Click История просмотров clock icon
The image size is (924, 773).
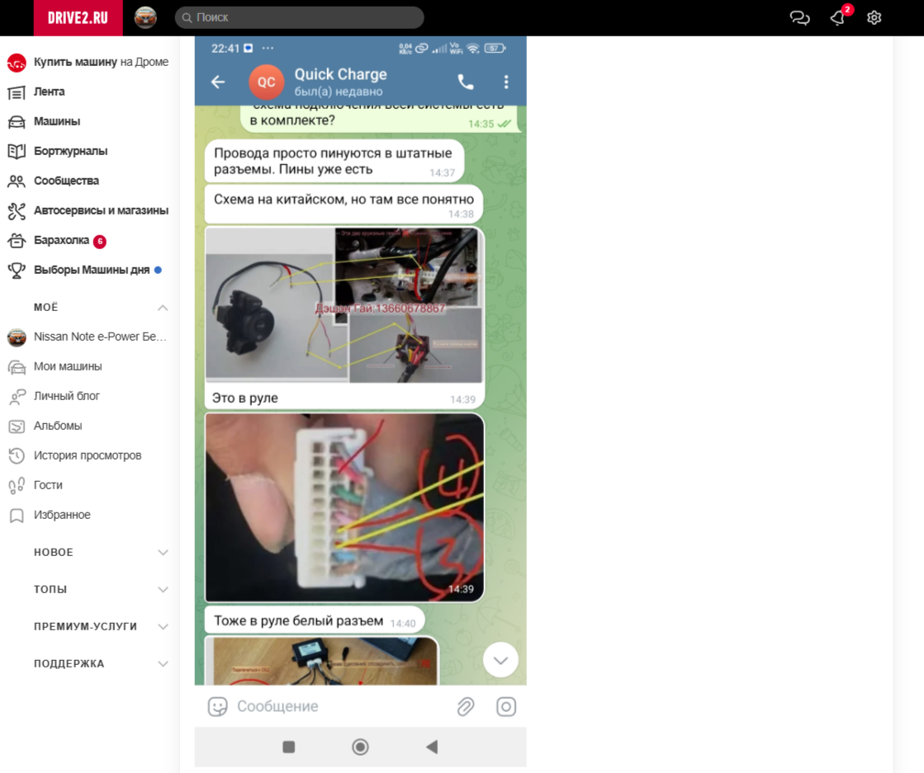coord(17,455)
